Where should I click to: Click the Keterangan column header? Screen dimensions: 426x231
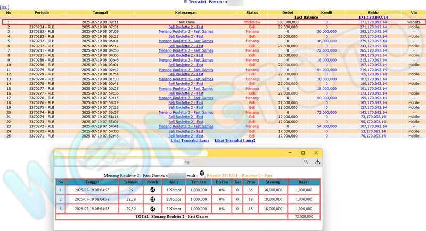click(186, 12)
